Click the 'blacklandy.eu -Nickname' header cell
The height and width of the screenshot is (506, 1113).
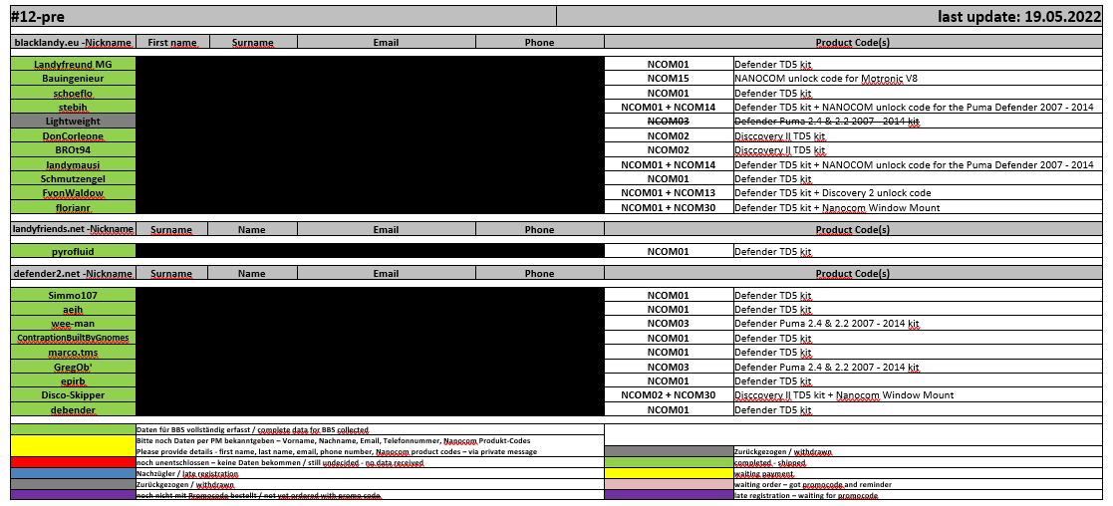(x=73, y=43)
